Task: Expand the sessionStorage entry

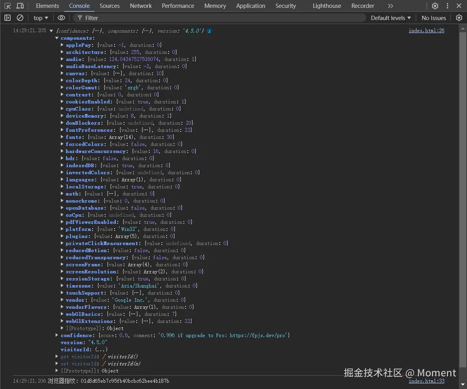Action: click(x=62, y=278)
